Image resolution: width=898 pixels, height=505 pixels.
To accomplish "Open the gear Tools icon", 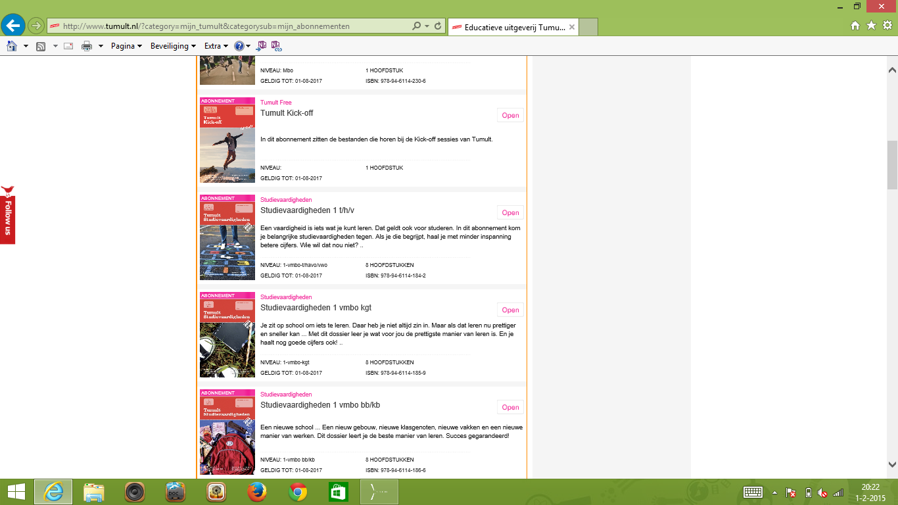I will pyautogui.click(x=887, y=26).
